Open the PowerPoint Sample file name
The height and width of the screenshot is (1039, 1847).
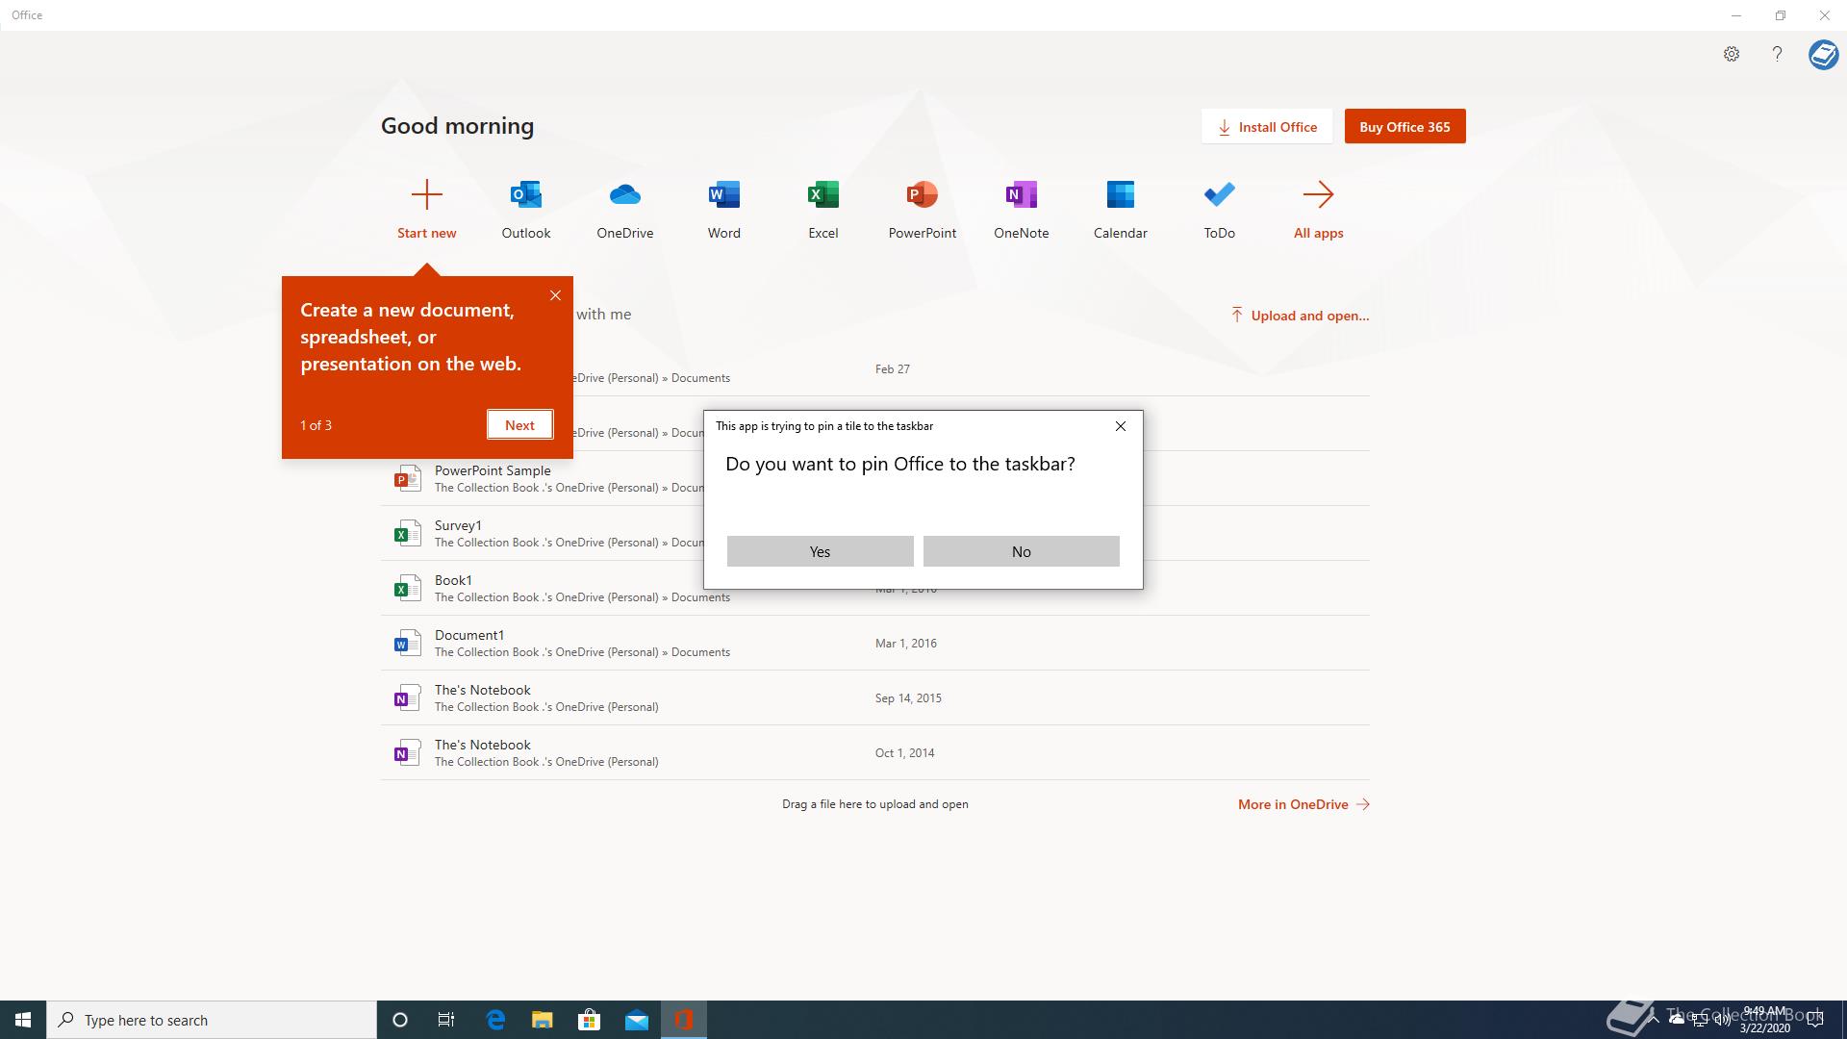coord(493,470)
